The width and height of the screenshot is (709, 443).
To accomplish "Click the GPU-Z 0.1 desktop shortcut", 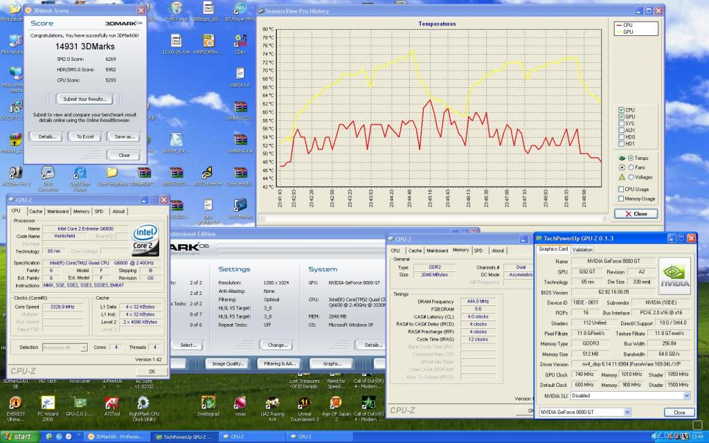I will point(80,406).
